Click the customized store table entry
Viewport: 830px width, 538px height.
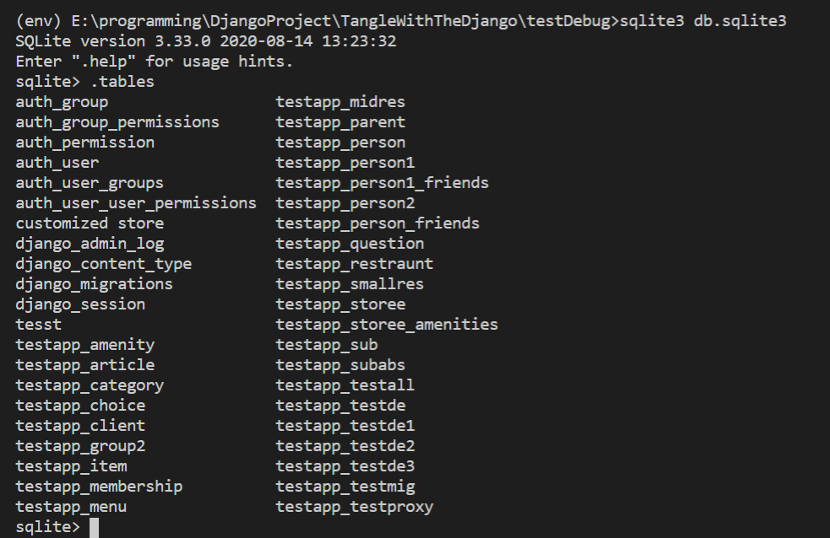coord(90,223)
